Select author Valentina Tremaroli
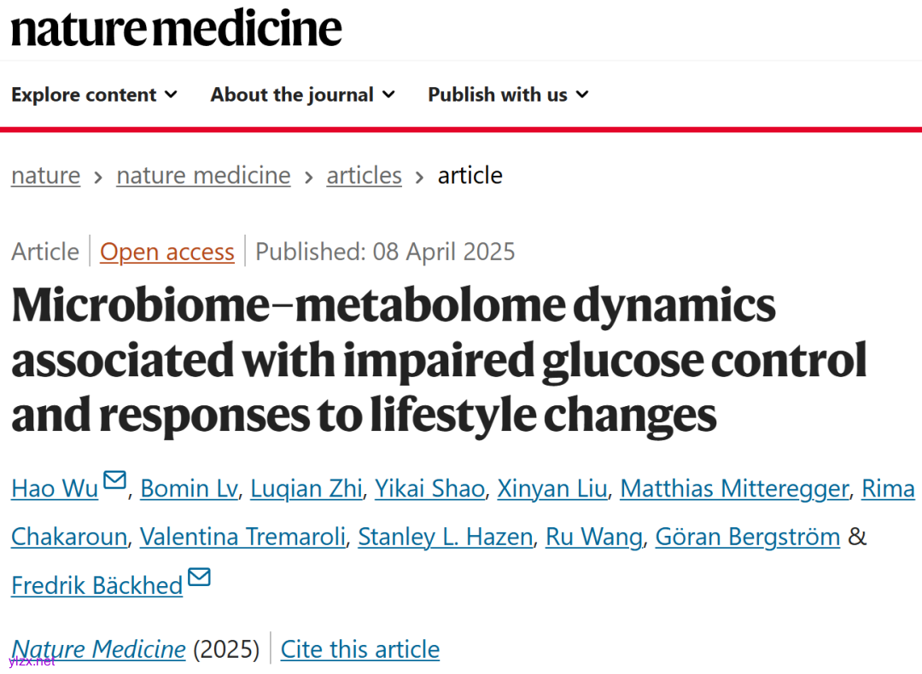Screen dimensions: 922x674 [242, 537]
